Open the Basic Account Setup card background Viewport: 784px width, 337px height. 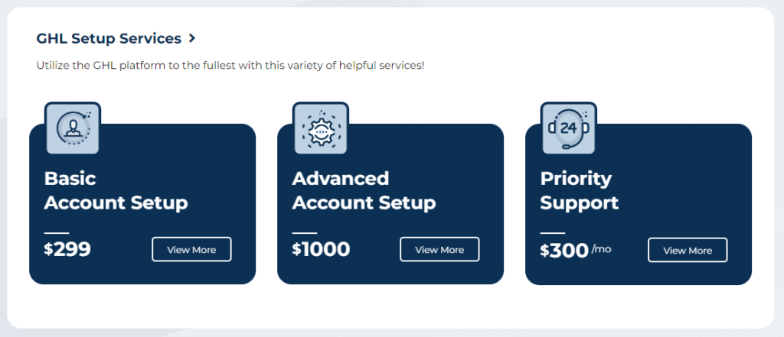click(142, 204)
